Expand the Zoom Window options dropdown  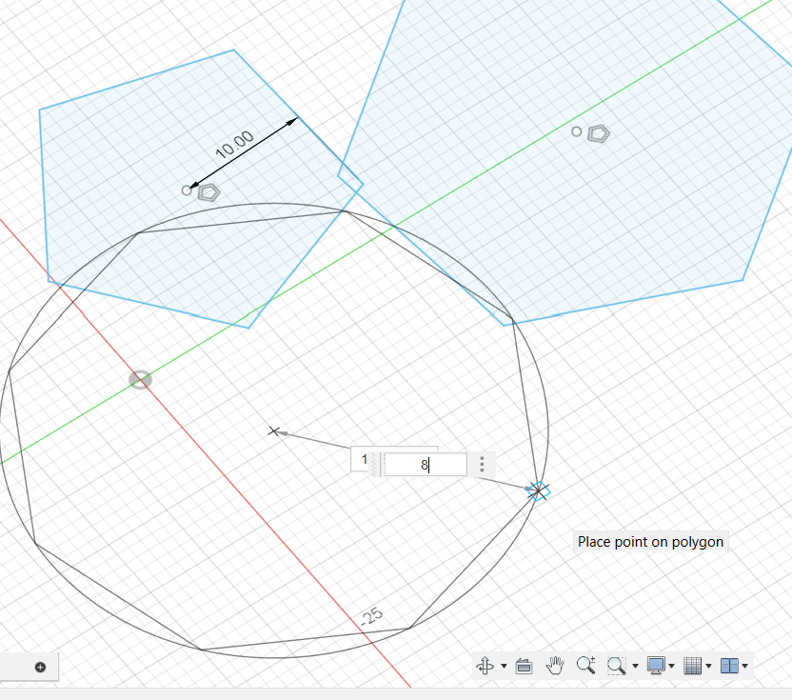(x=636, y=666)
